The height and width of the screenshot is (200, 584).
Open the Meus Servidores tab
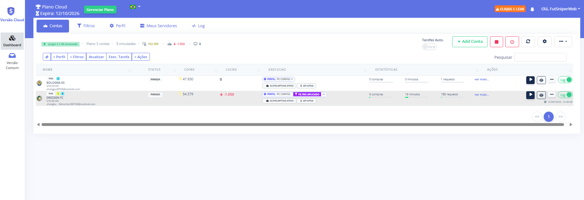[158, 26]
